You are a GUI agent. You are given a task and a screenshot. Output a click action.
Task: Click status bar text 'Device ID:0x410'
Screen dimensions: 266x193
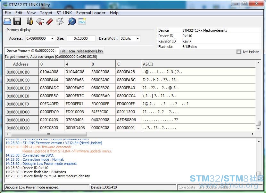coord(104,187)
